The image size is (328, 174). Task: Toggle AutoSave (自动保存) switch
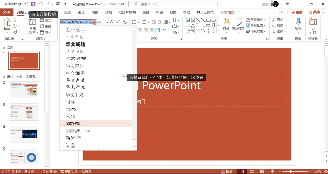[x=23, y=4]
